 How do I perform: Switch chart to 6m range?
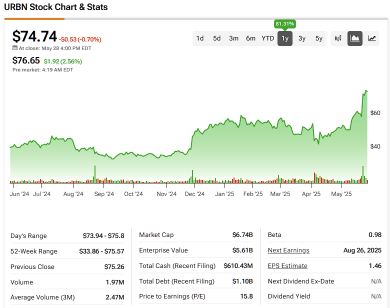250,38
